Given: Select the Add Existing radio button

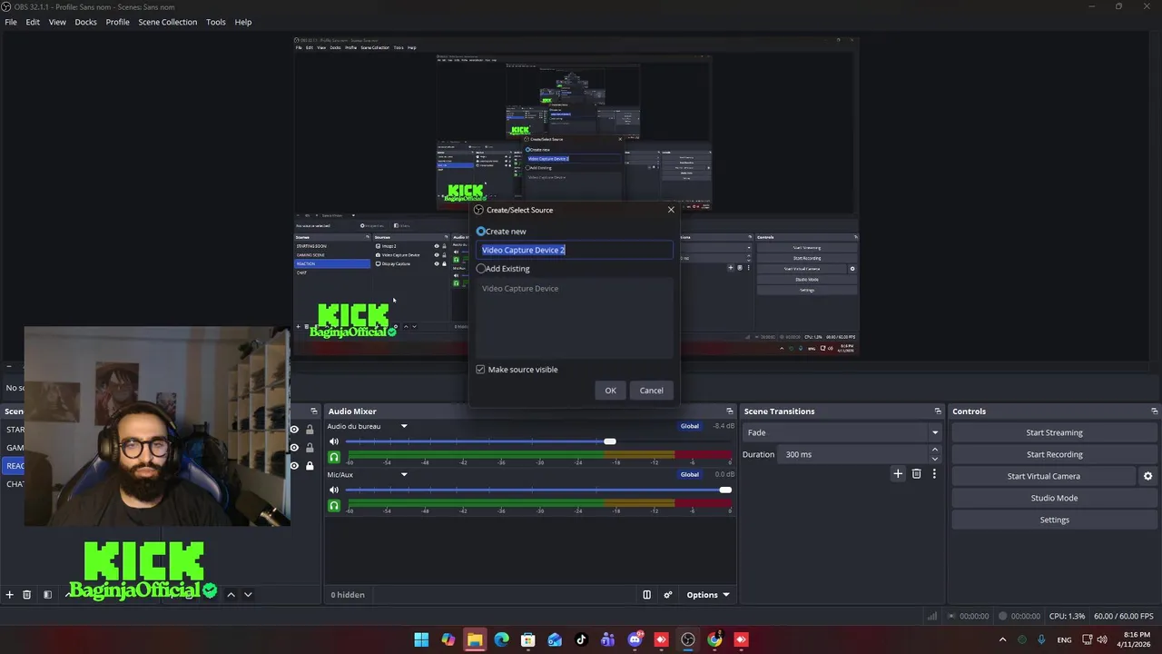Looking at the screenshot, I should click(481, 269).
